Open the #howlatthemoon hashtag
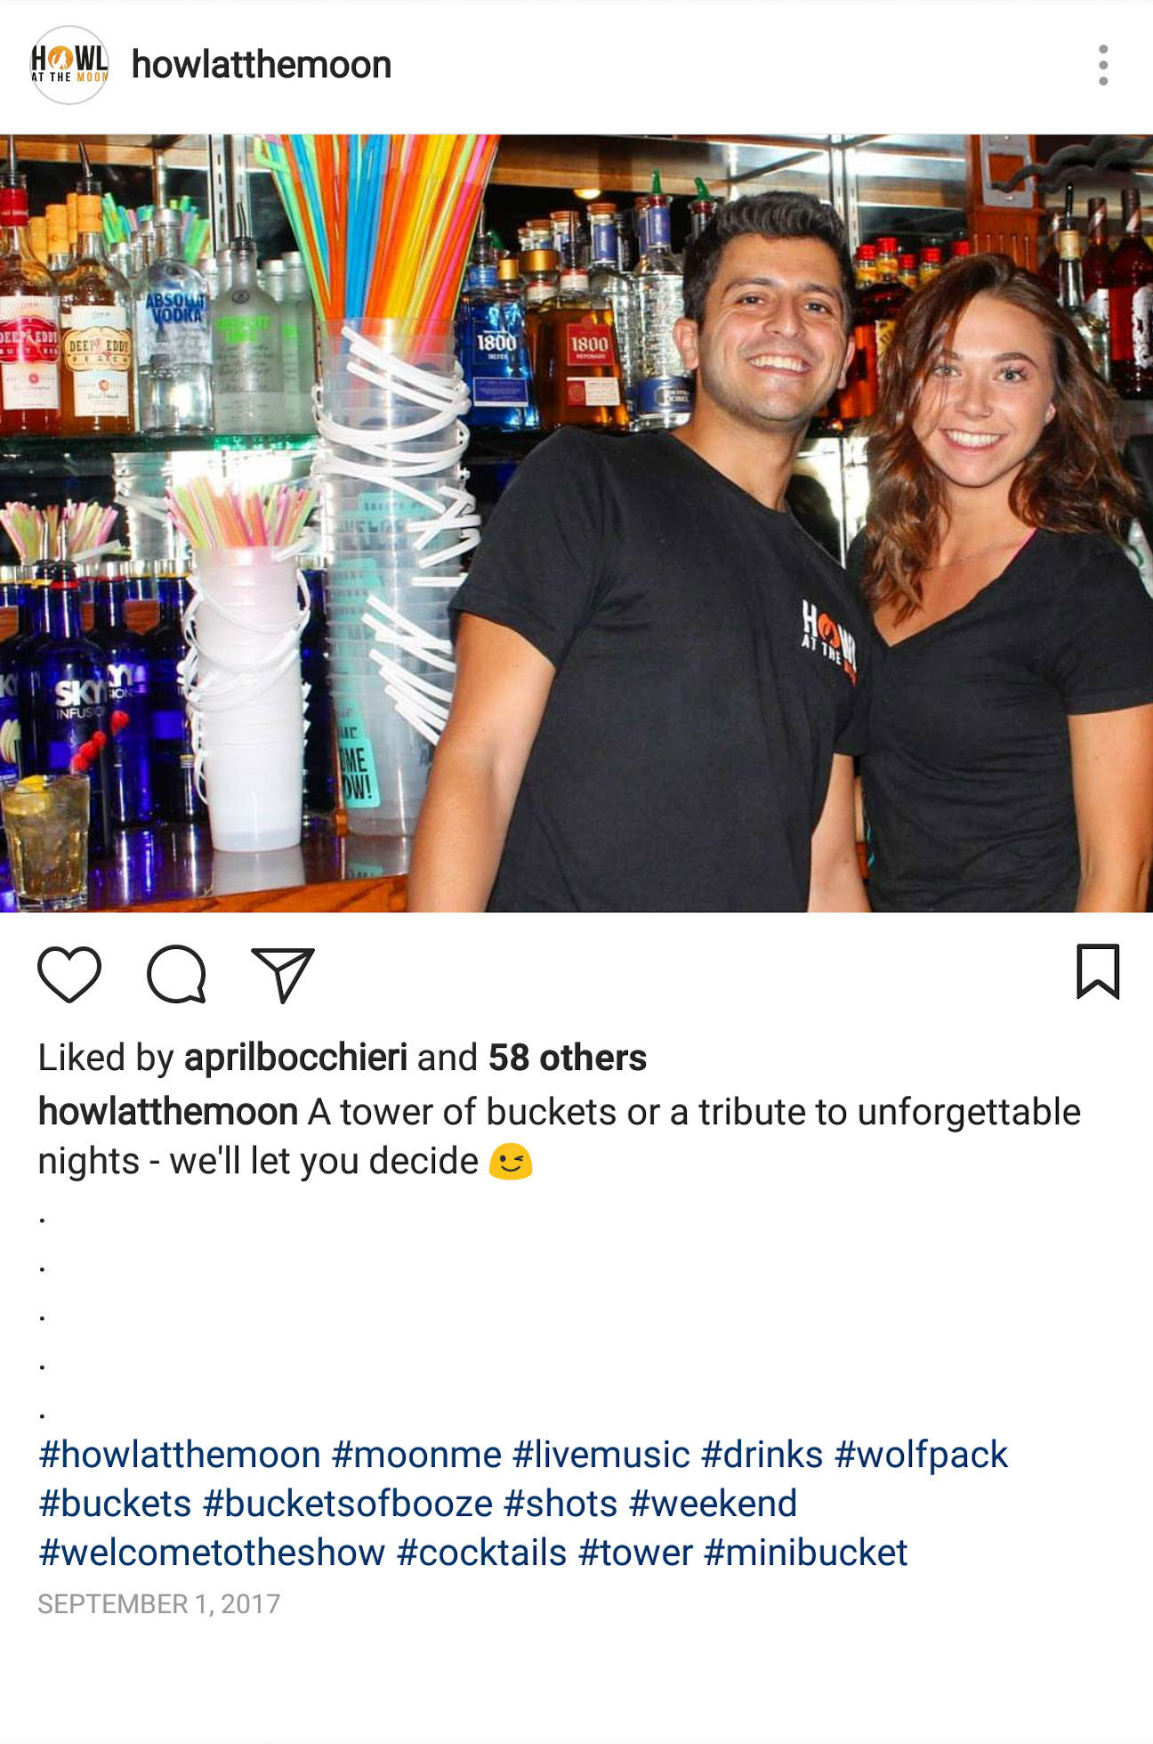This screenshot has height=1744, width=1153. tap(180, 1456)
